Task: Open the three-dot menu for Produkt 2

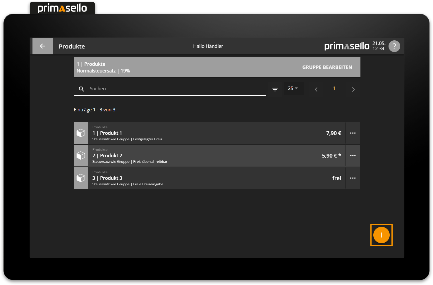Action: 353,156
